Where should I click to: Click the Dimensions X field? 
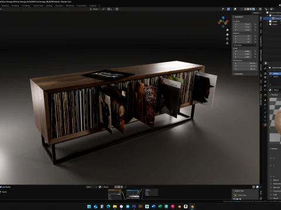coord(245,63)
